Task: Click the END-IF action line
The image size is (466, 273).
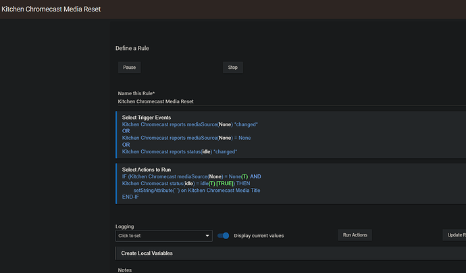Action: [130, 197]
